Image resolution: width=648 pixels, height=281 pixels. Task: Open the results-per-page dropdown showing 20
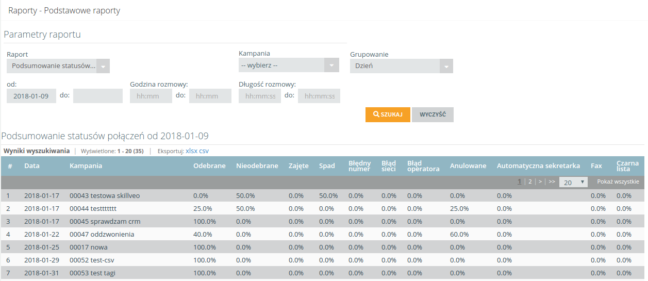[x=573, y=182]
